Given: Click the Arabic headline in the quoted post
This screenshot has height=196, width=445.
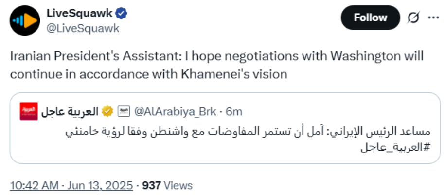Looking at the screenshot, I should coord(249,132).
